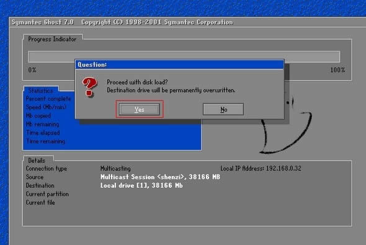Click the 0% progress start label

pos(32,69)
